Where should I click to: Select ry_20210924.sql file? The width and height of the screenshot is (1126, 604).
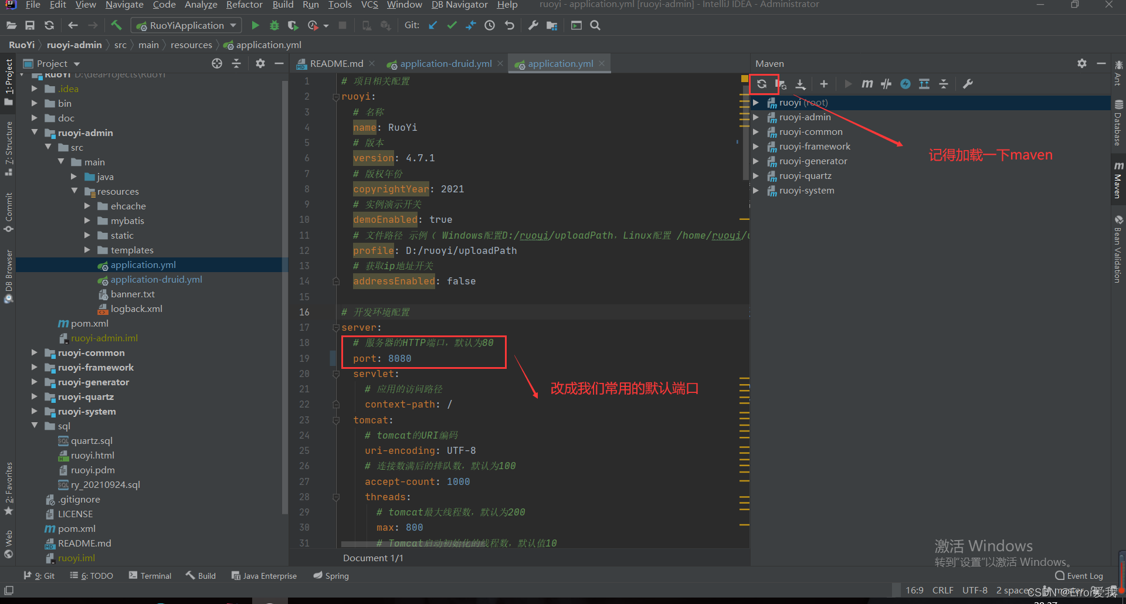tap(105, 484)
